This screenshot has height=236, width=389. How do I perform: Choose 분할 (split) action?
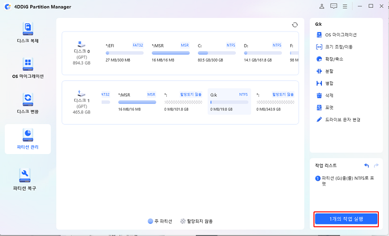[325, 71]
